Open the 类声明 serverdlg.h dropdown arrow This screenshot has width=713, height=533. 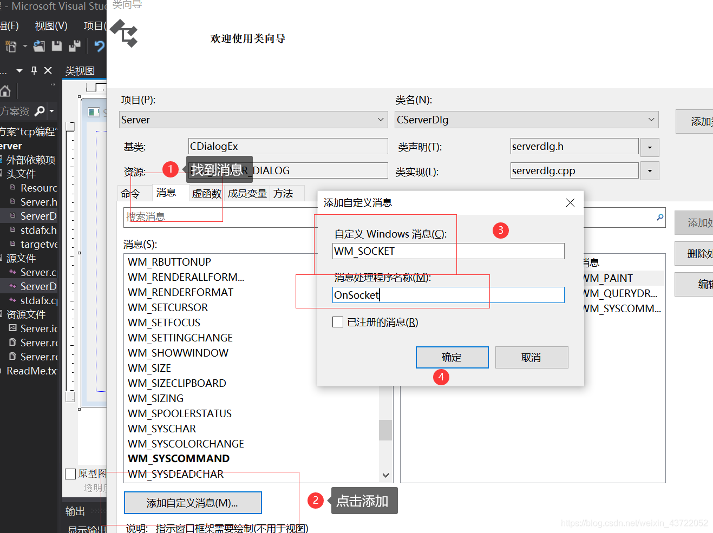tap(650, 147)
